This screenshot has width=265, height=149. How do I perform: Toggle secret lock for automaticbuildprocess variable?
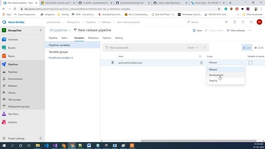tap(201, 62)
